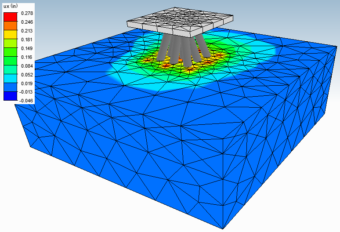Click the legend value 0.052
The width and height of the screenshot is (340, 232).
tap(27, 75)
